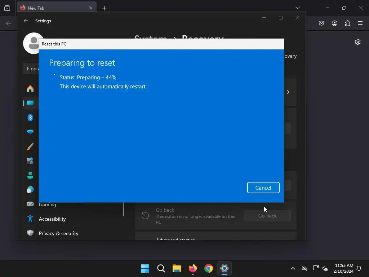This screenshot has height=277, width=369.
Task: Click the cloud sync off tray icon
Action: [304, 268]
